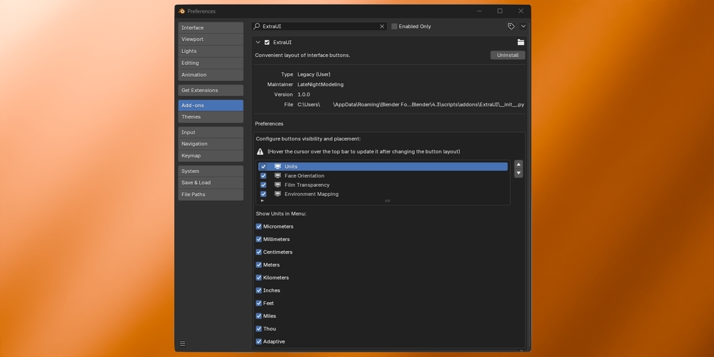714x357 pixels.
Task: Click the ExtraUI __init__.py file path
Action: 411,105
